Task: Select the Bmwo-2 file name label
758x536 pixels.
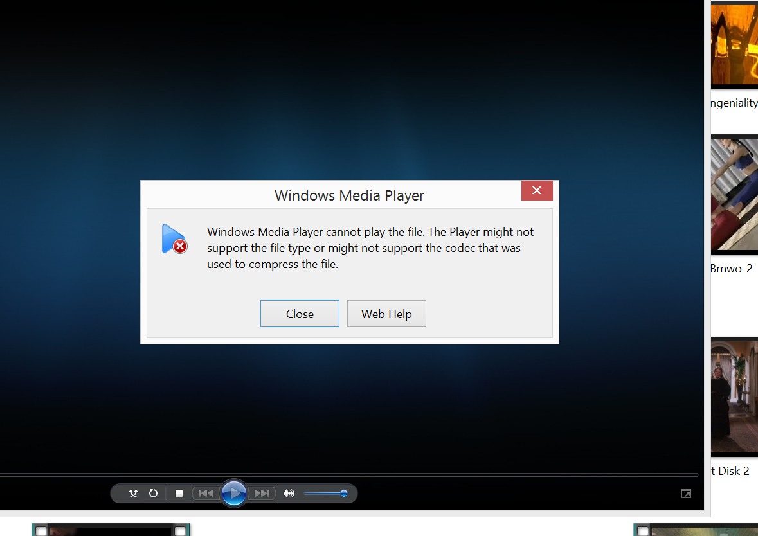Action: coord(732,269)
